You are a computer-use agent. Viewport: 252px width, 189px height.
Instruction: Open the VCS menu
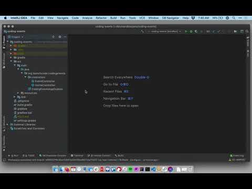coord(142,18)
